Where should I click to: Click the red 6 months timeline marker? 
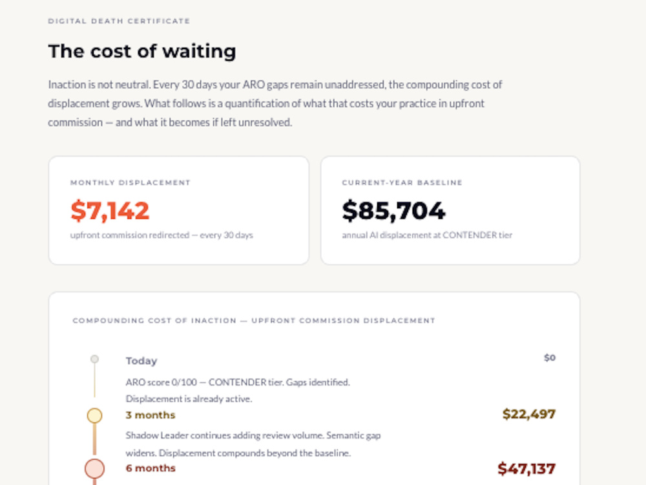pos(94,469)
